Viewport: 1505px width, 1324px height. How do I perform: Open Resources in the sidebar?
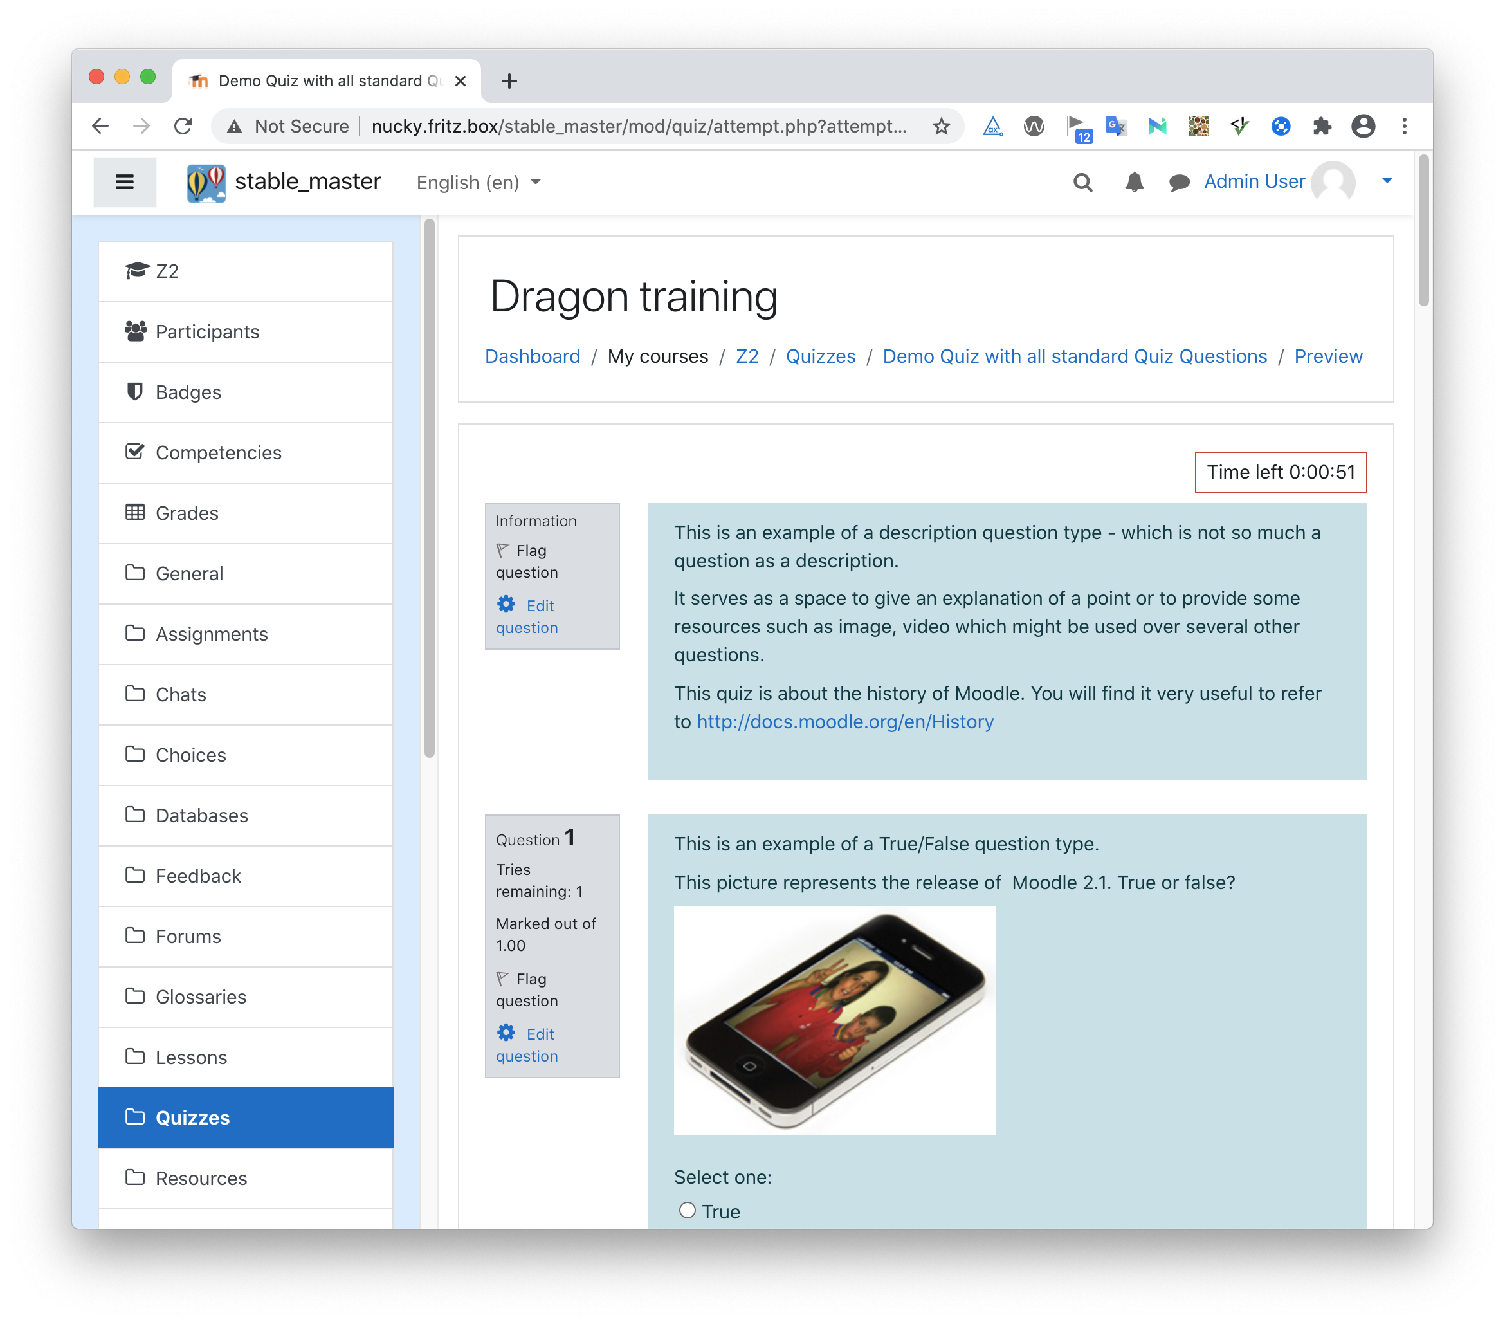(245, 1177)
